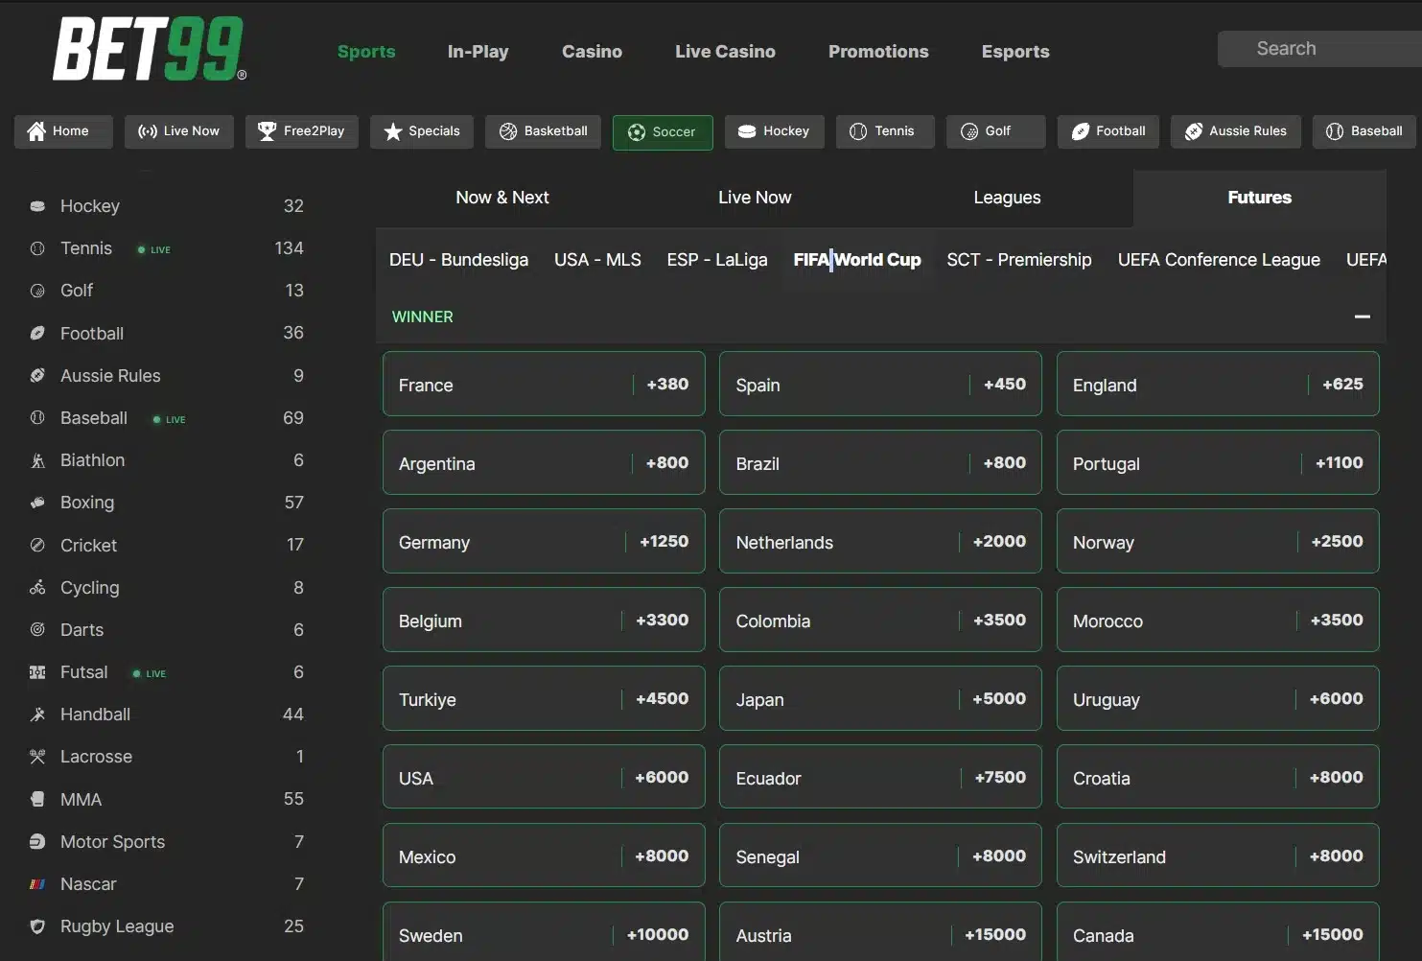Screen dimensions: 1422x961
Task: Click the sidebar Handball icon
Action: point(37,715)
